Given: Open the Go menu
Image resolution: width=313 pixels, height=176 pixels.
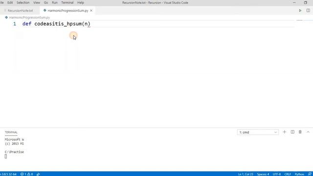Looking at the screenshot, I should coord(46,3).
